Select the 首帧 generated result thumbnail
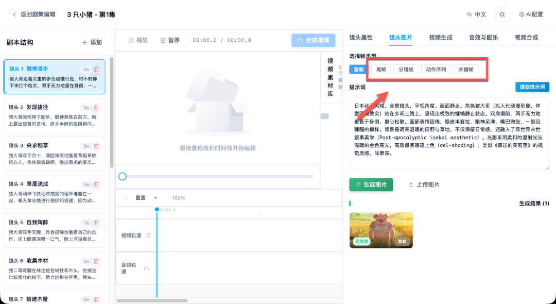The image size is (556, 304). pyautogui.click(x=381, y=230)
